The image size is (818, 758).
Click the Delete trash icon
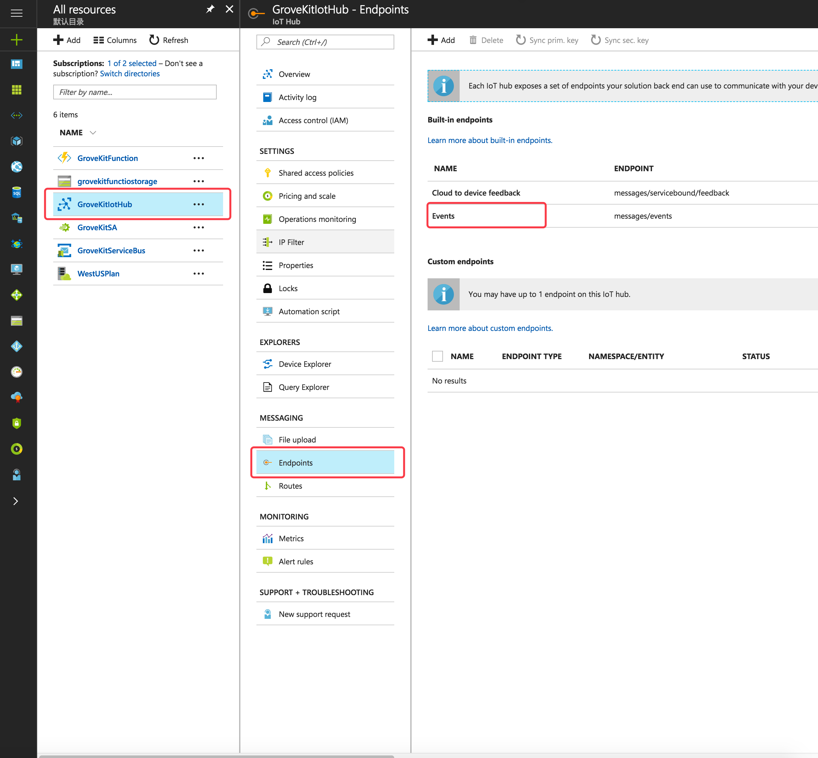click(x=473, y=40)
